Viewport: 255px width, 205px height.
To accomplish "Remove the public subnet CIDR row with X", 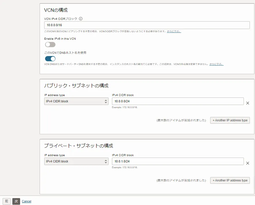I will pyautogui.click(x=248, y=103).
